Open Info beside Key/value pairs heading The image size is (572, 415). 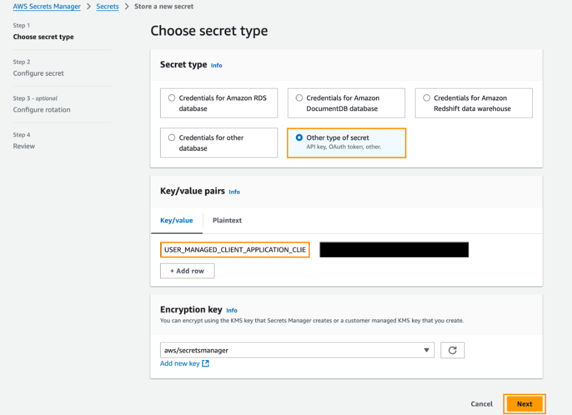[x=234, y=192]
